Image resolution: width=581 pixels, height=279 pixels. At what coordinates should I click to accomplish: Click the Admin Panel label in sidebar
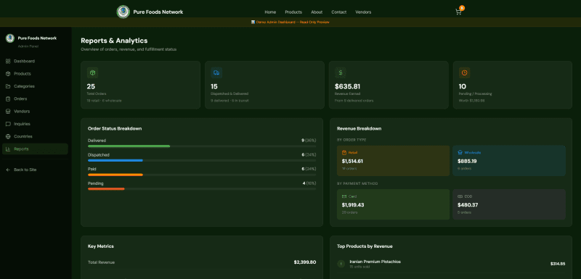(28, 46)
